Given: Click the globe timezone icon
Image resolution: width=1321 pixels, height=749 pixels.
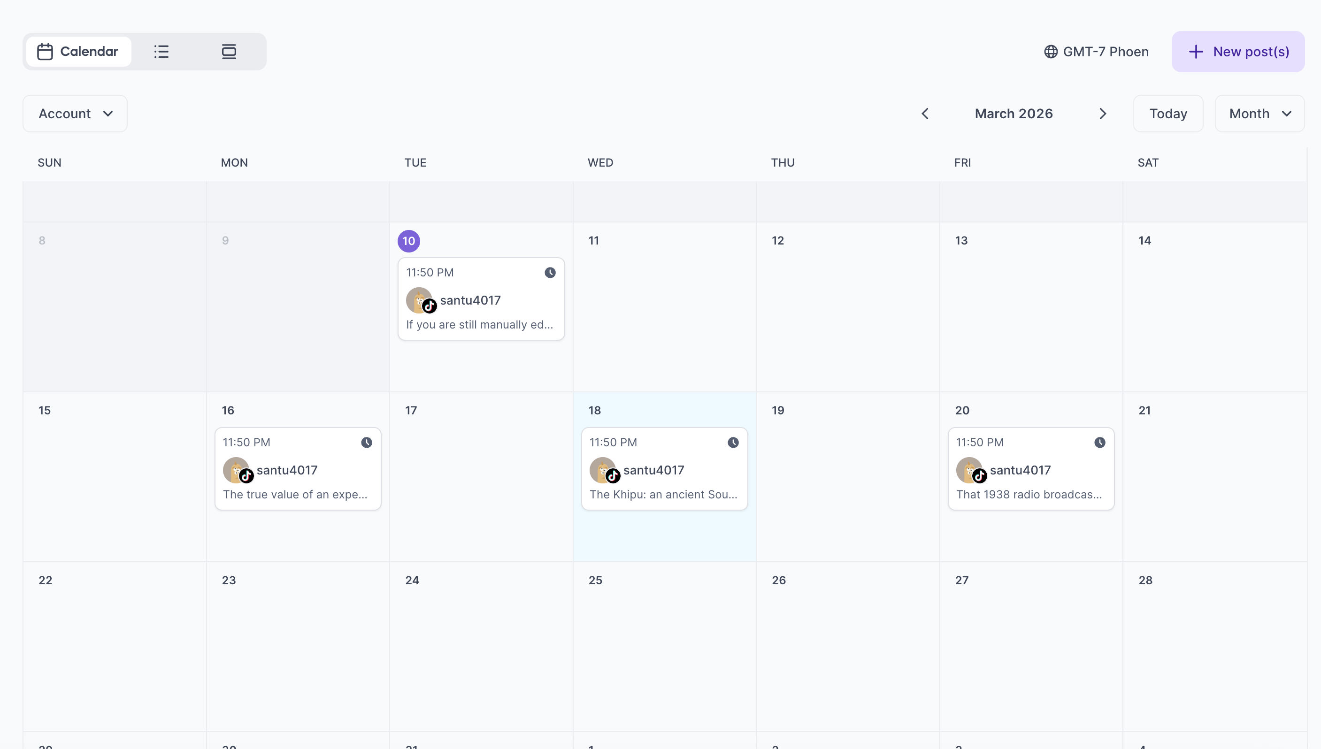Looking at the screenshot, I should tap(1051, 52).
